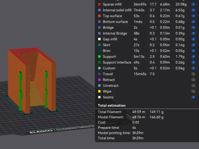Click the sliced orange model in viewport
199x149 pixels.
point(32,81)
